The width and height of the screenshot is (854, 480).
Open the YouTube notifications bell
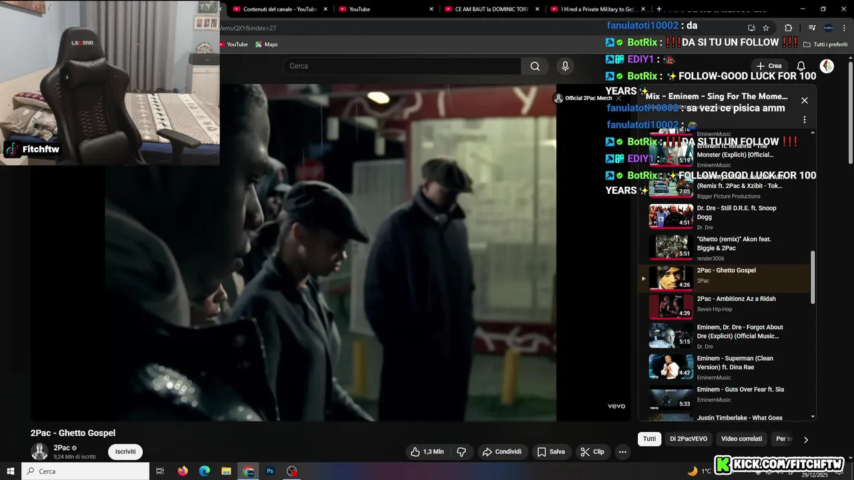801,66
